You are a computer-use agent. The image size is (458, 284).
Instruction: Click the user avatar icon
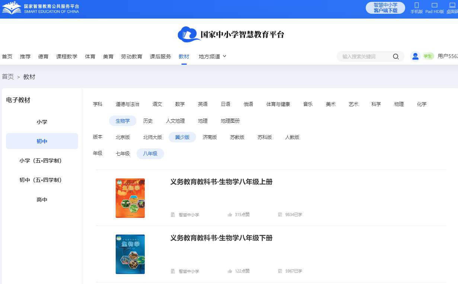click(415, 57)
